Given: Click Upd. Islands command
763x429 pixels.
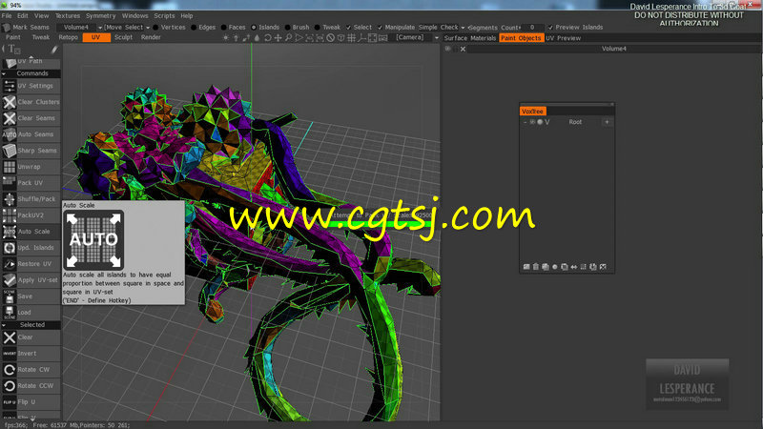Looking at the screenshot, I should coord(31,248).
